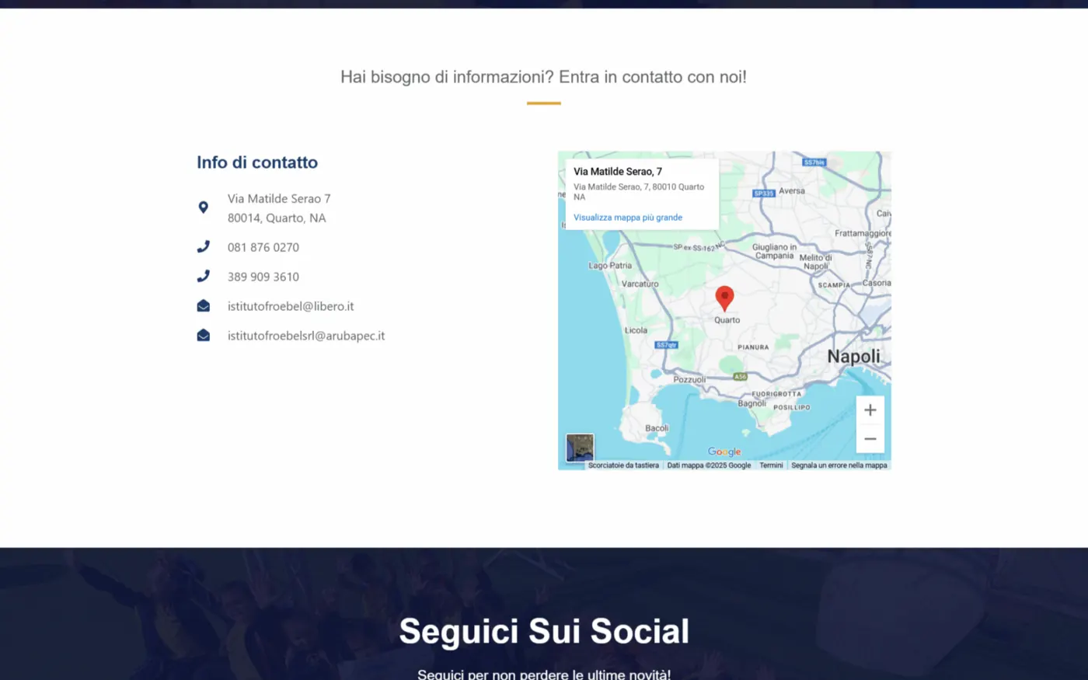Switch to the satellite view thumbnail

(580, 448)
